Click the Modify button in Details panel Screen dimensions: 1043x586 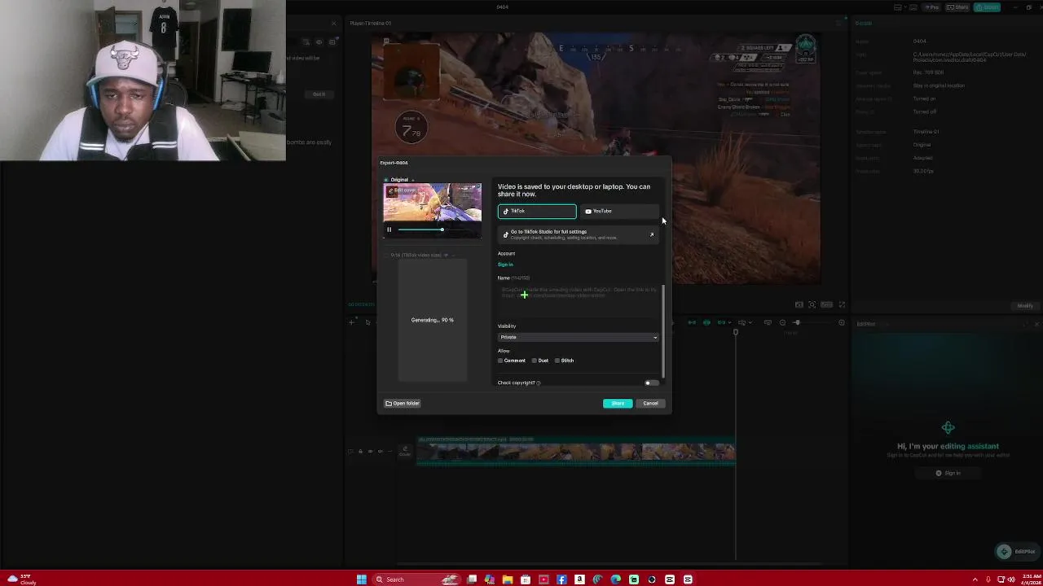click(1025, 306)
